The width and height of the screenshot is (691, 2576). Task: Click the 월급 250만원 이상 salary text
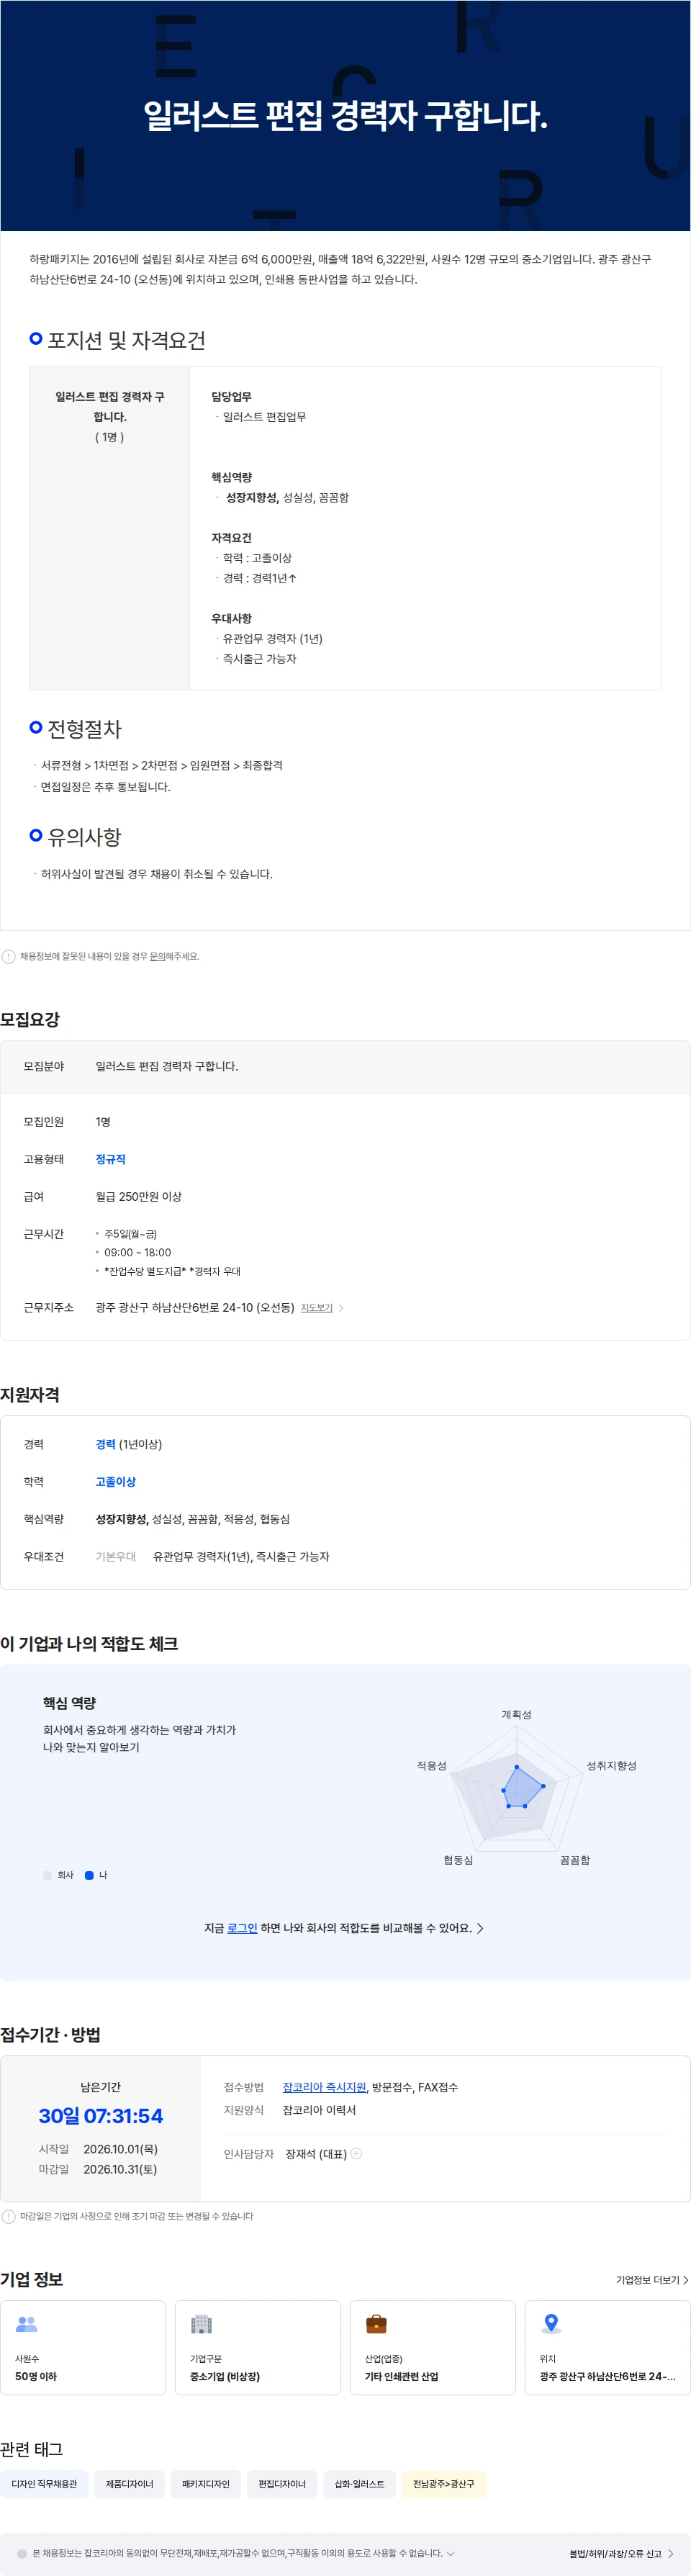click(x=138, y=1196)
